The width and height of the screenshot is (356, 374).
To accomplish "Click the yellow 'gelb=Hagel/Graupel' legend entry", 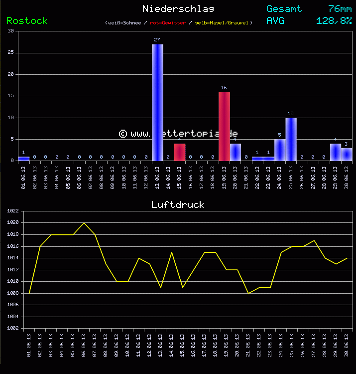I will coord(223,23).
